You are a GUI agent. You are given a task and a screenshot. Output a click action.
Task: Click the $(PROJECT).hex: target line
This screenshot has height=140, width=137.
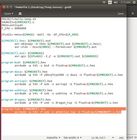pyautogui.click(x=26, y=41)
